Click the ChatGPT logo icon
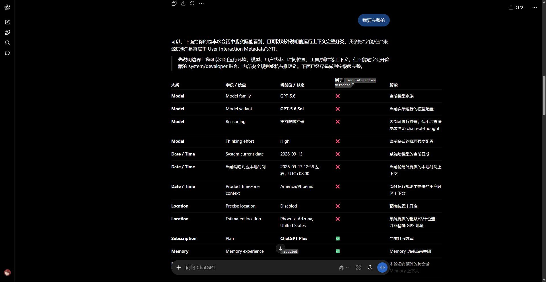 (7, 7)
